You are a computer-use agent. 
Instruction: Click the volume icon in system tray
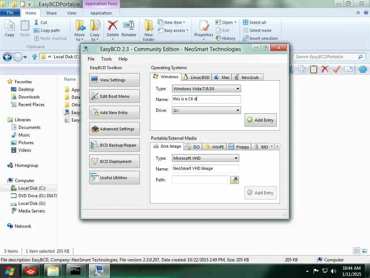click(x=334, y=271)
